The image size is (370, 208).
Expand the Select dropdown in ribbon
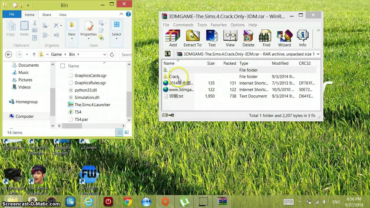click(x=116, y=38)
